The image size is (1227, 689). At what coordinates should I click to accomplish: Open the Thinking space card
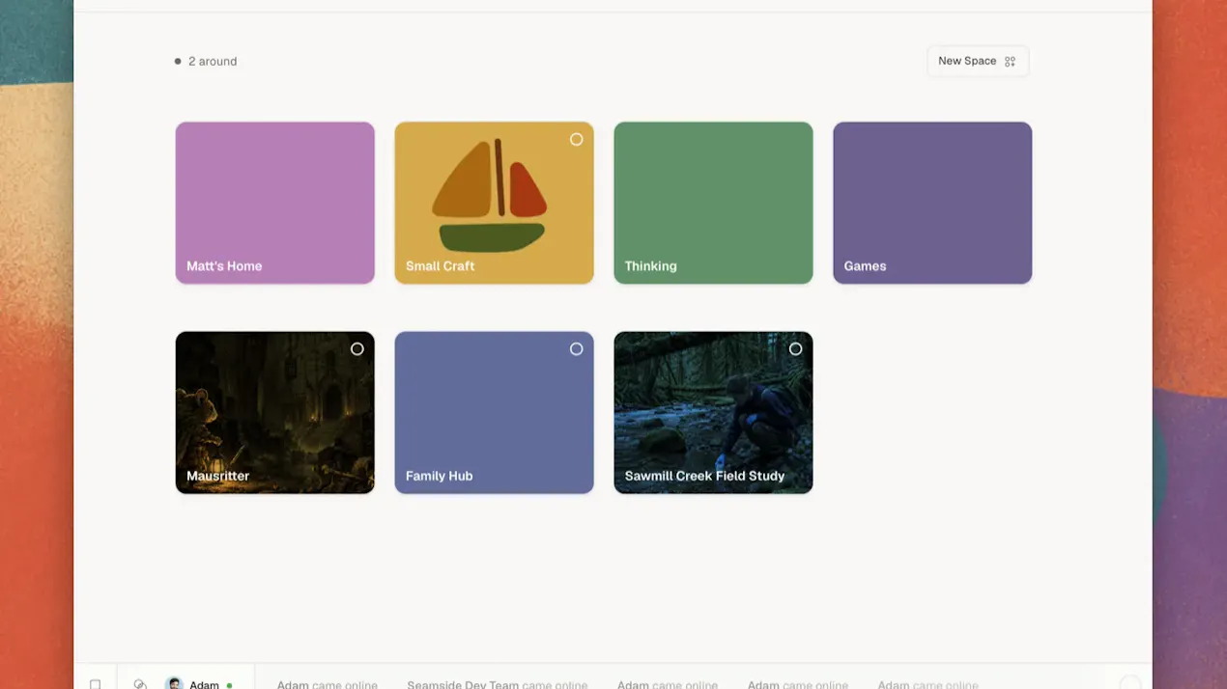coord(713,203)
